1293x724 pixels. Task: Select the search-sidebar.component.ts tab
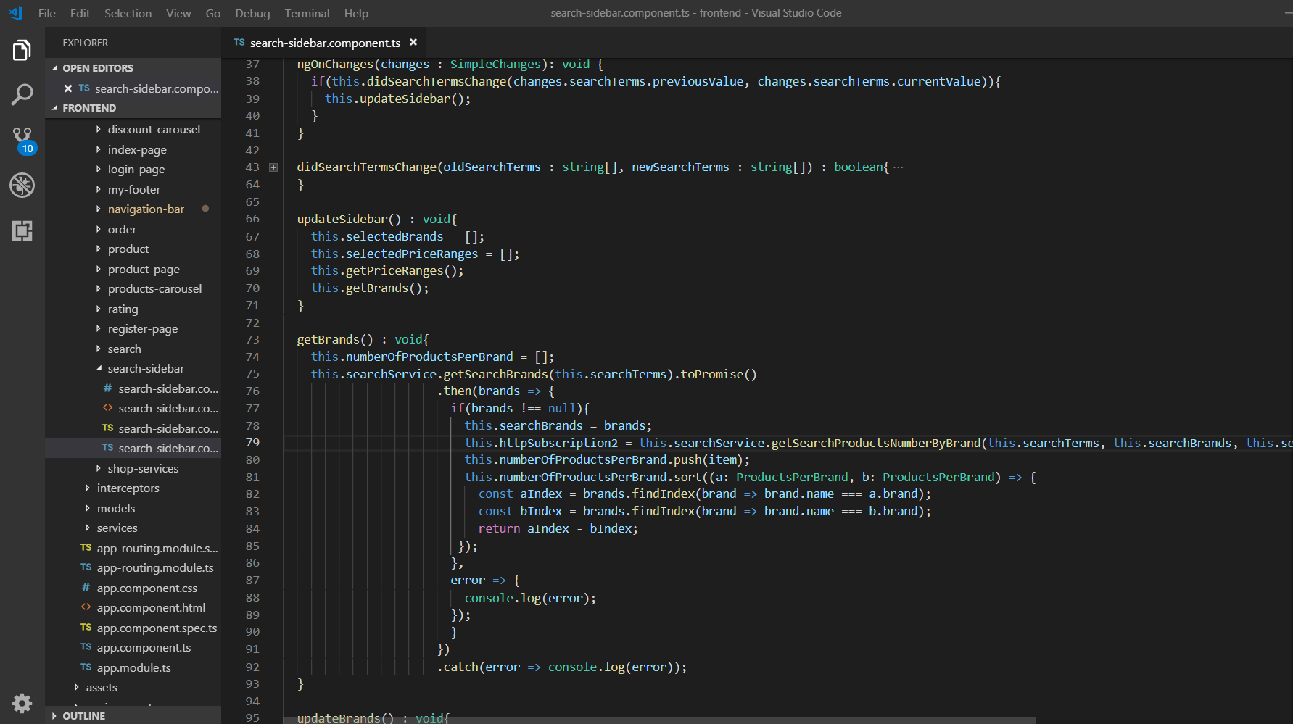pos(324,43)
